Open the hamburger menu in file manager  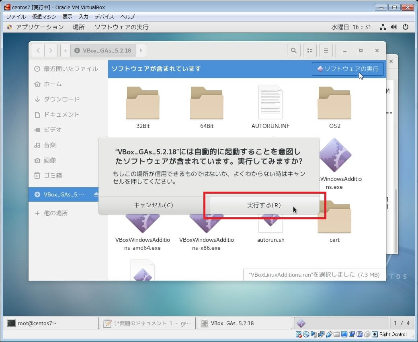326,51
